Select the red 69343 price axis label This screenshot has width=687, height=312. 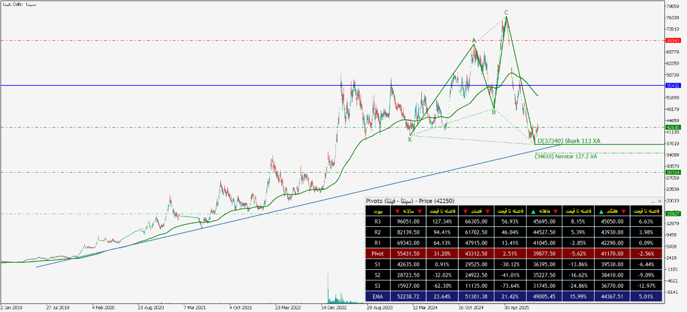(x=673, y=40)
